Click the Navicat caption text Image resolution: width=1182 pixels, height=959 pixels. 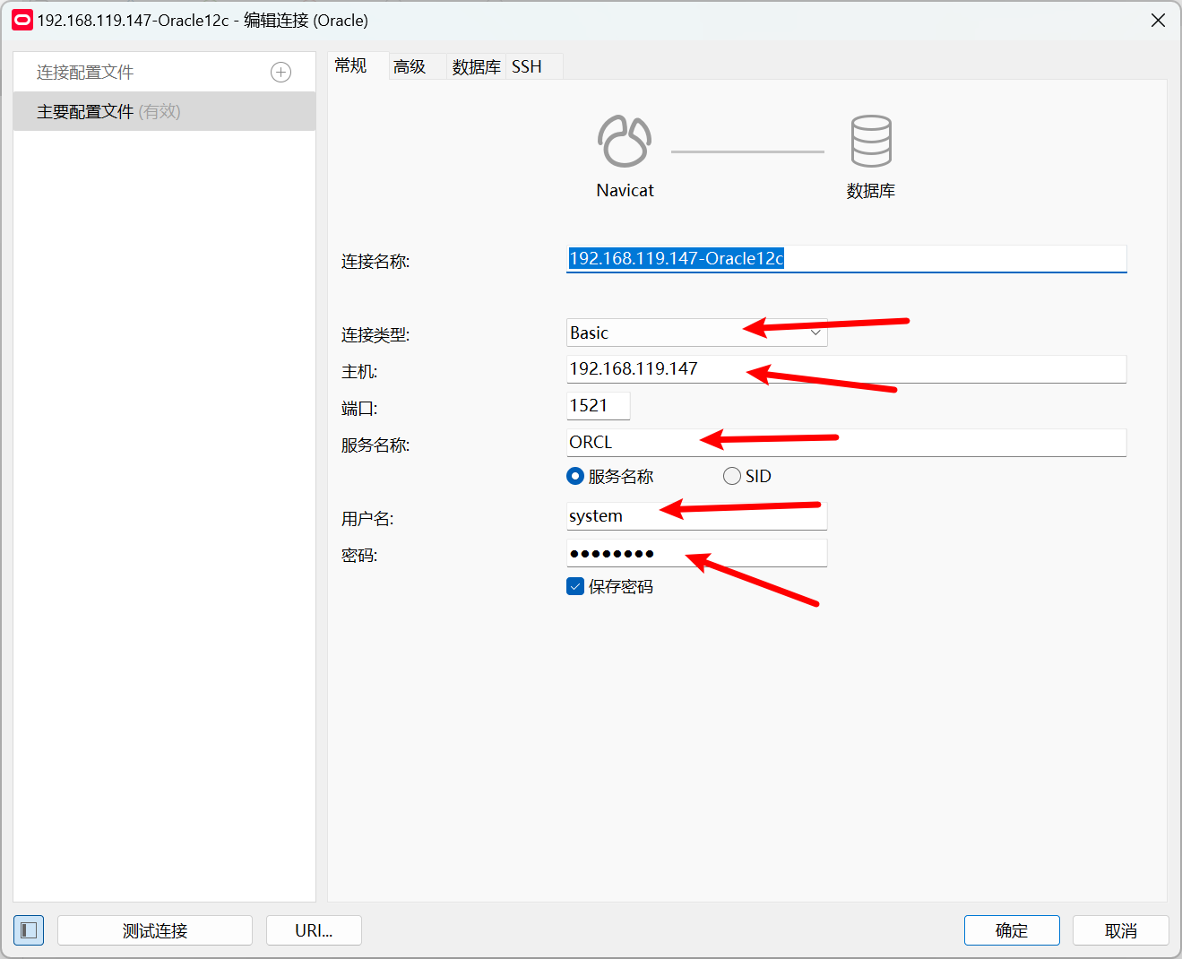626,190
